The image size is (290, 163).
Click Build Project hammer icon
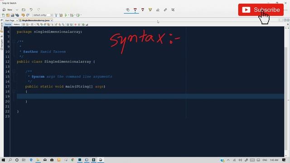click(x=56, y=15)
